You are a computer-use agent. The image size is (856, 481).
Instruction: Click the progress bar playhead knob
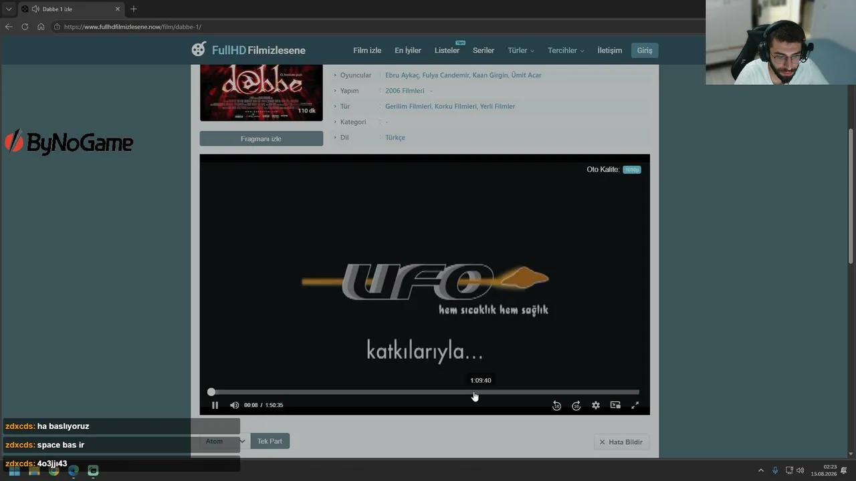pyautogui.click(x=211, y=392)
